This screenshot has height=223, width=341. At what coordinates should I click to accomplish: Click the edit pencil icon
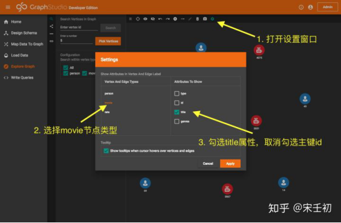[190, 19]
